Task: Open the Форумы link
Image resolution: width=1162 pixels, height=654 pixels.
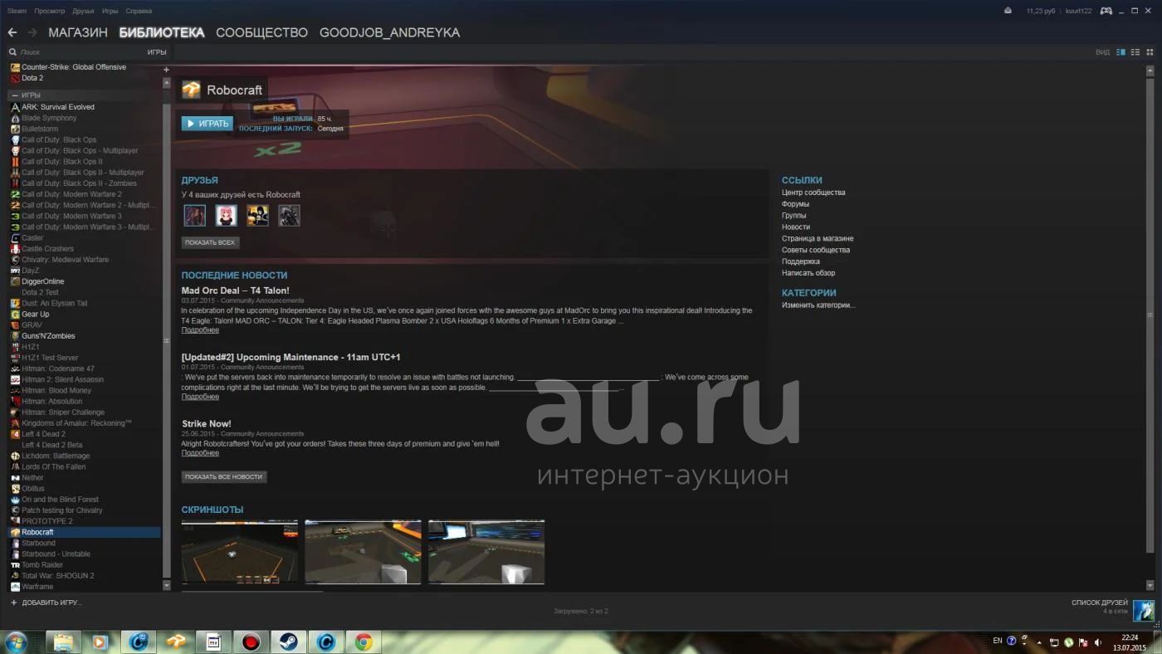Action: tap(795, 204)
